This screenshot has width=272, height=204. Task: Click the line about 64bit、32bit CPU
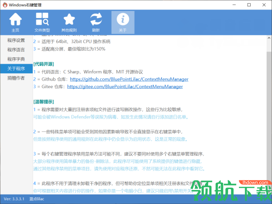[72, 42]
